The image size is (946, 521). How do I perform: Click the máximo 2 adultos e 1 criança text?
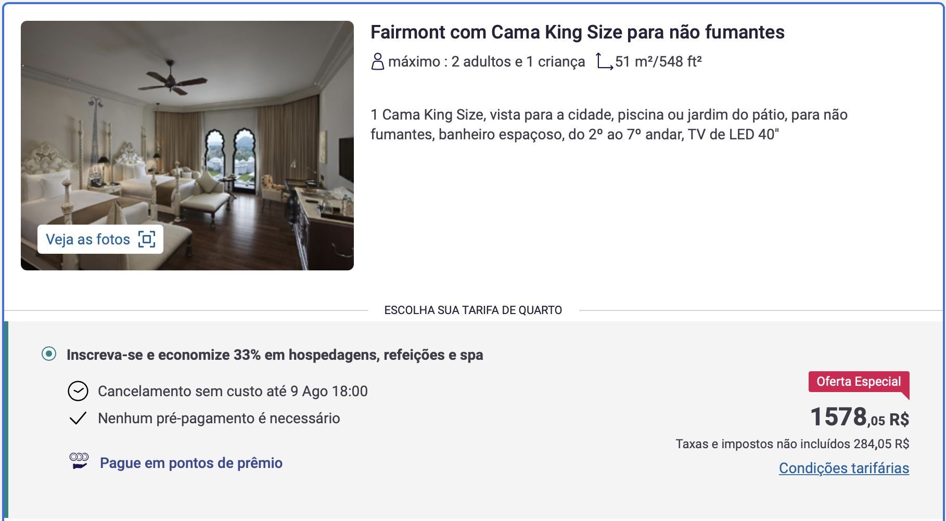pos(486,61)
